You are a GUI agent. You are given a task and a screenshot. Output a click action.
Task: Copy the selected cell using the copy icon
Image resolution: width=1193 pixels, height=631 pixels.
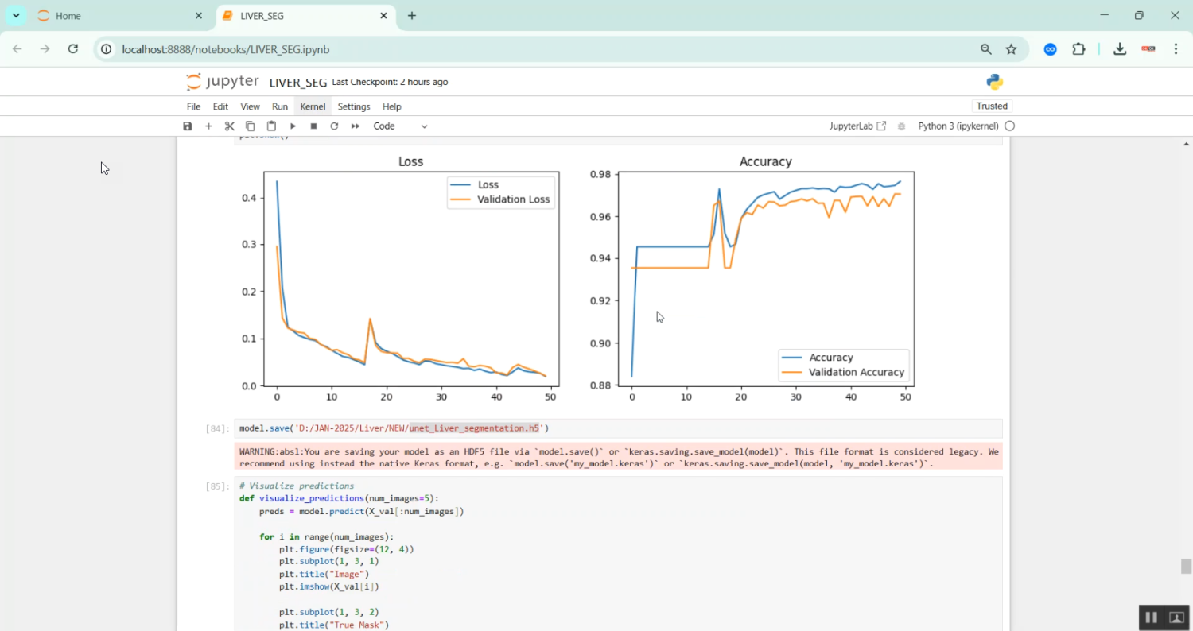(250, 126)
